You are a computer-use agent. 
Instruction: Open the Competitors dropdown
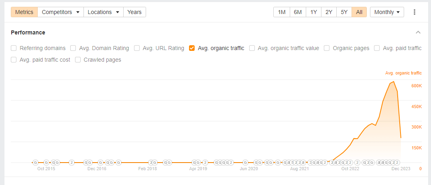[61, 12]
